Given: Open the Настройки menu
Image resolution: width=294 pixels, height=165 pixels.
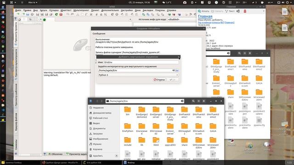Looking at the screenshot, I should click(x=127, y=10).
